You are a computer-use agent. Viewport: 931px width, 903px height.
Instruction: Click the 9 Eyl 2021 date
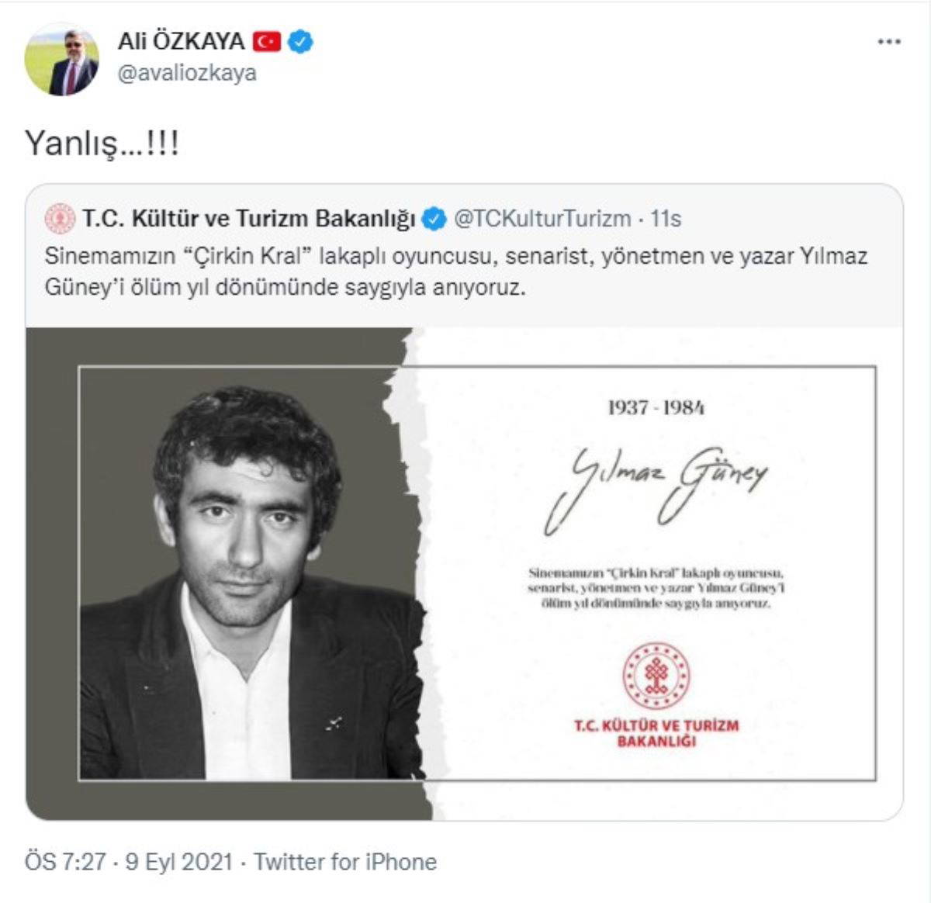tap(178, 862)
